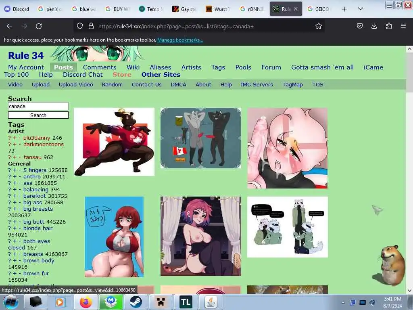The width and height of the screenshot is (413, 310).
Task: Open the Manage bookmarks link
Action: (x=180, y=40)
